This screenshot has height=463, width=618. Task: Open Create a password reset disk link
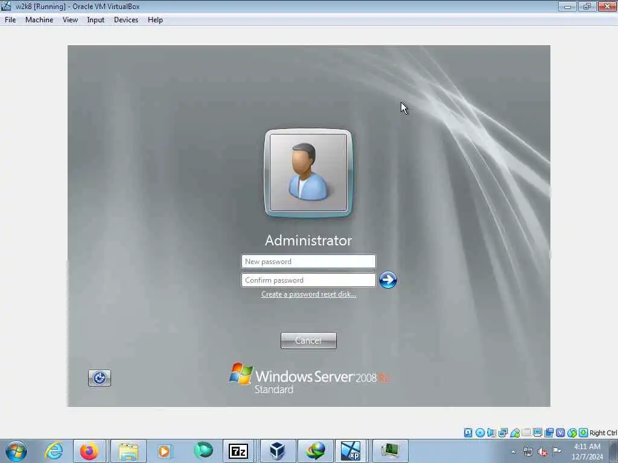coord(308,294)
